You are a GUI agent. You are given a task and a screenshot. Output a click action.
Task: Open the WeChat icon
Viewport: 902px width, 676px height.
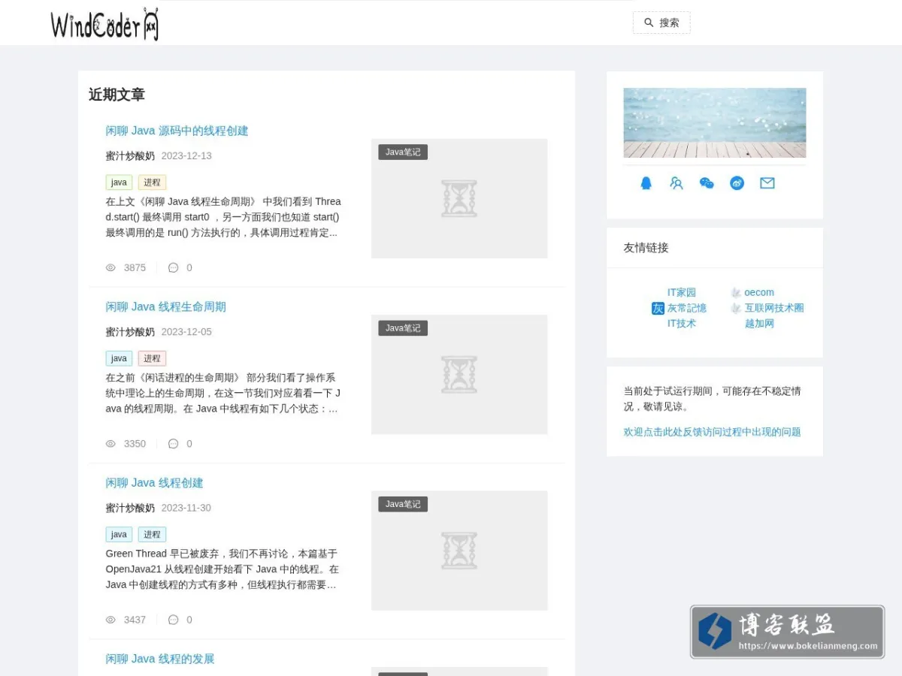[x=707, y=183]
